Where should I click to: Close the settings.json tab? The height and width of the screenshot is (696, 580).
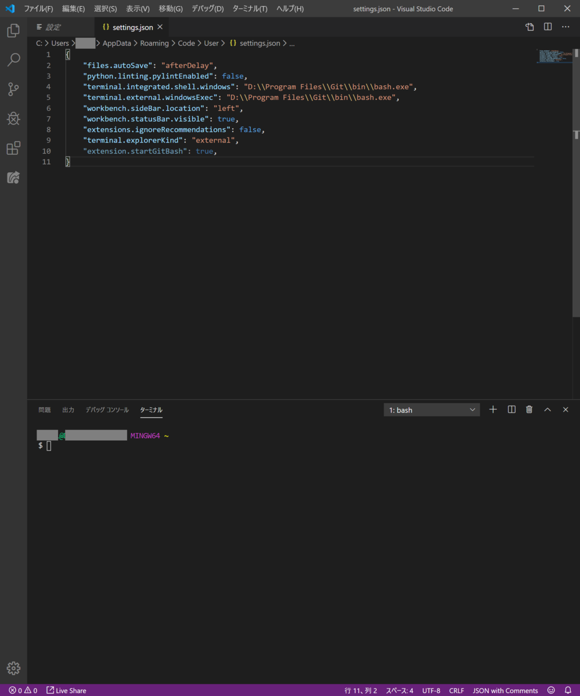tap(160, 27)
